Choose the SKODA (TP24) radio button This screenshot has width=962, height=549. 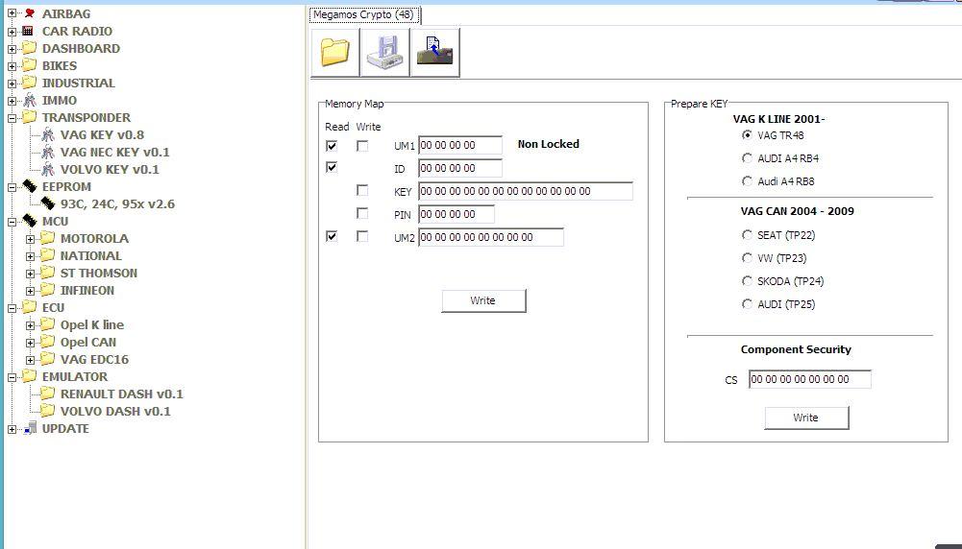(x=748, y=281)
